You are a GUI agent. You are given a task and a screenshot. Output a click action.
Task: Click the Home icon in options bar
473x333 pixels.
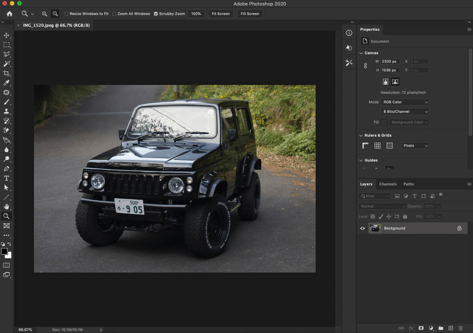pyautogui.click(x=10, y=14)
